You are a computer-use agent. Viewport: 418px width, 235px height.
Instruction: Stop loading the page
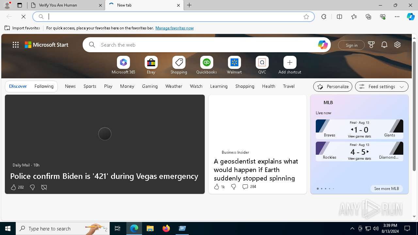[x=24, y=17]
